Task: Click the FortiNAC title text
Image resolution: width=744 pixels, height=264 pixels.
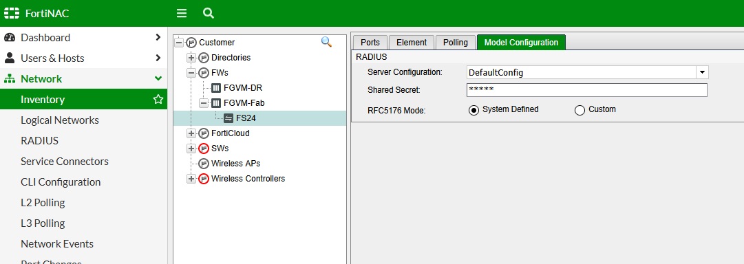Action: (x=47, y=13)
